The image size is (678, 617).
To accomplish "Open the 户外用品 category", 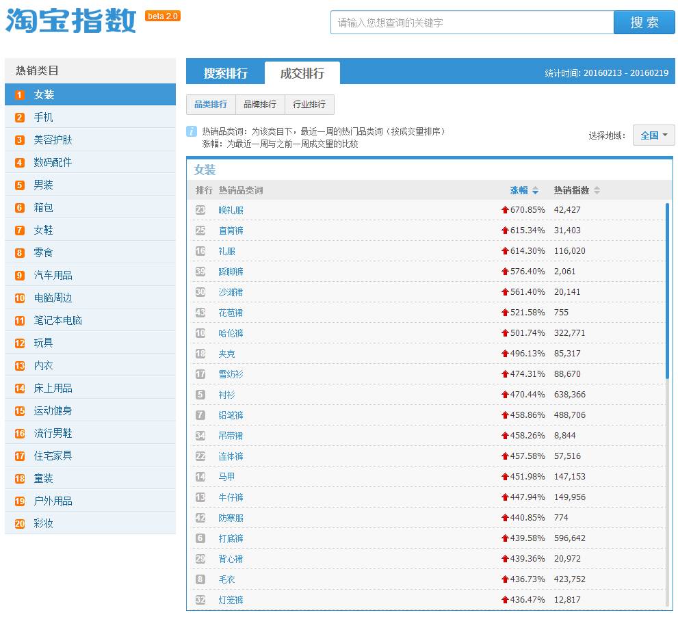I will click(x=90, y=501).
